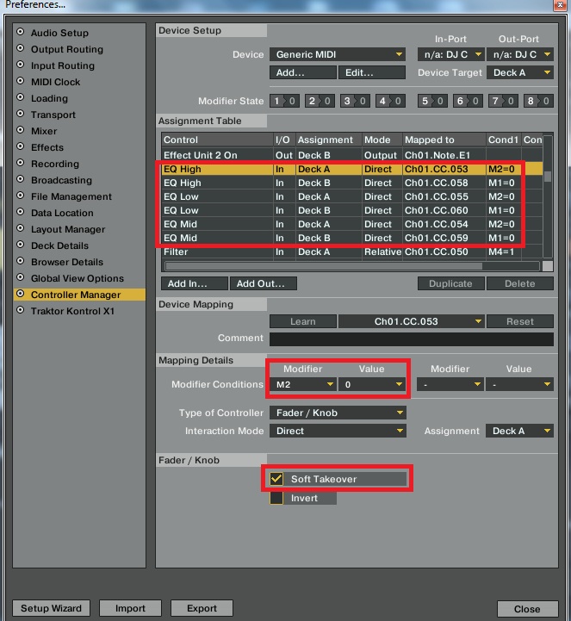This screenshot has width=571, height=621.
Task: Open Input Routing preferences page
Action: click(x=63, y=65)
